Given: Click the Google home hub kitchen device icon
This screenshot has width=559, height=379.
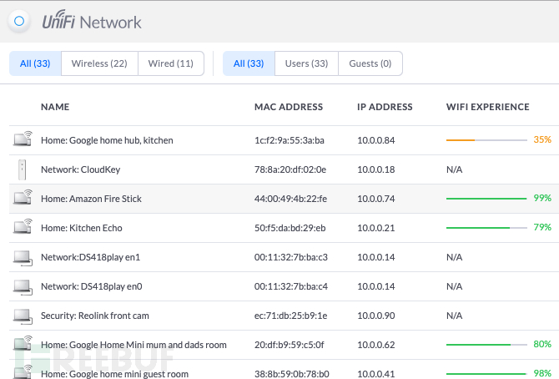Looking at the screenshot, I should click(x=23, y=140).
